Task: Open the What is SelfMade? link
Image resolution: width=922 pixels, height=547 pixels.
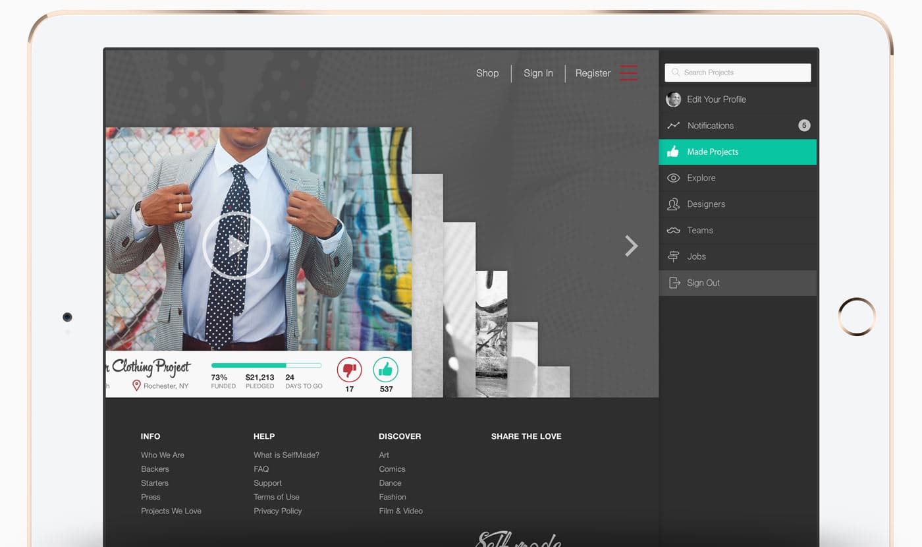Action: click(x=286, y=455)
